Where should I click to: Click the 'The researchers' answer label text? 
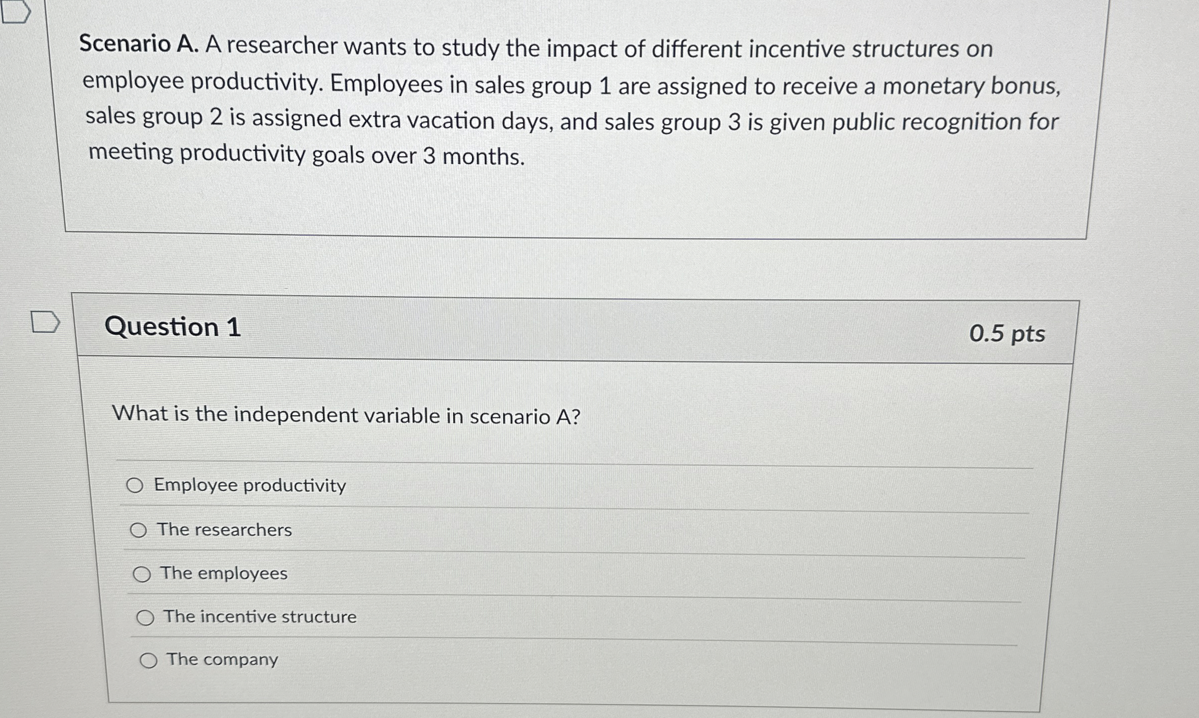pos(224,530)
